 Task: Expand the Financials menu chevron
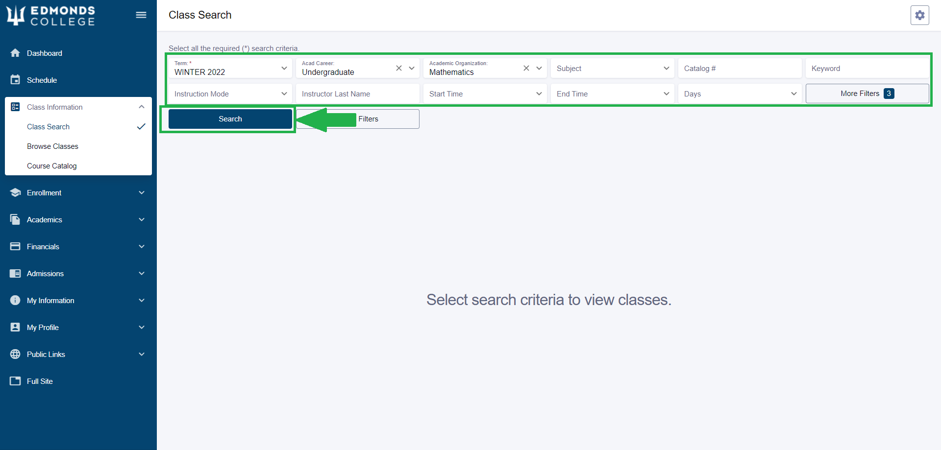pyautogui.click(x=142, y=246)
